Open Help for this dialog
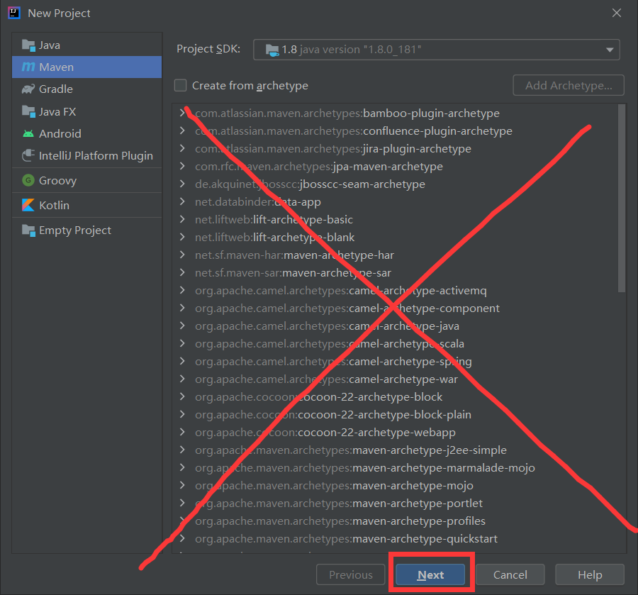The width and height of the screenshot is (638, 595). pyautogui.click(x=590, y=574)
